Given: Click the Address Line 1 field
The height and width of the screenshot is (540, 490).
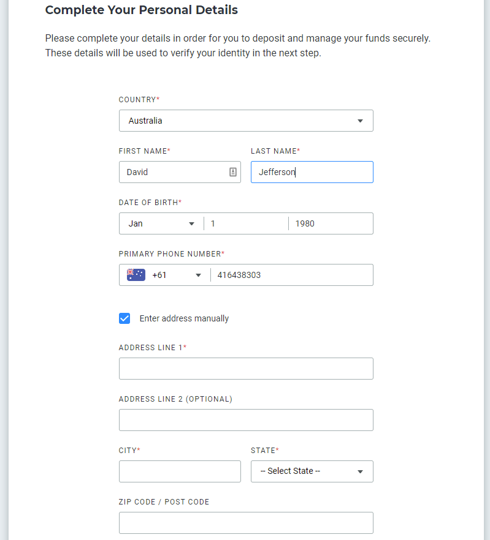Looking at the screenshot, I should (246, 369).
